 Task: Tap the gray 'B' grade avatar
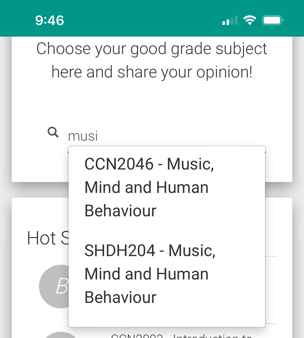54,287
